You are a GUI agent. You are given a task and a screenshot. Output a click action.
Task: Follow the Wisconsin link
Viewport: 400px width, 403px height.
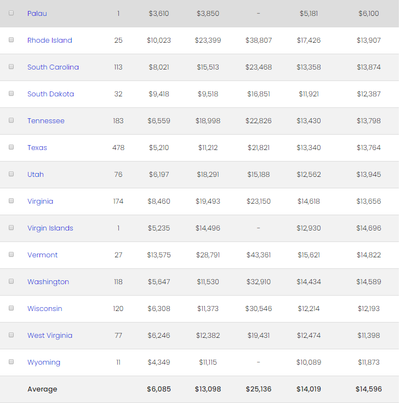coord(45,308)
